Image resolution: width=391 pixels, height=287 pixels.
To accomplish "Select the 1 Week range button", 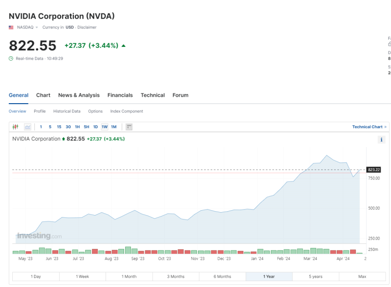I will [83, 277].
